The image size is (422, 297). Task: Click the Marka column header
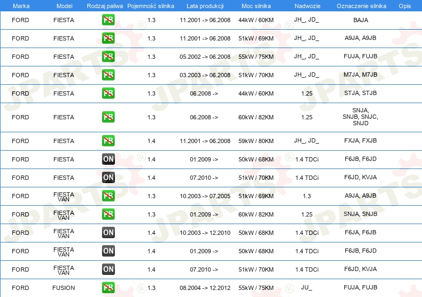21,6
